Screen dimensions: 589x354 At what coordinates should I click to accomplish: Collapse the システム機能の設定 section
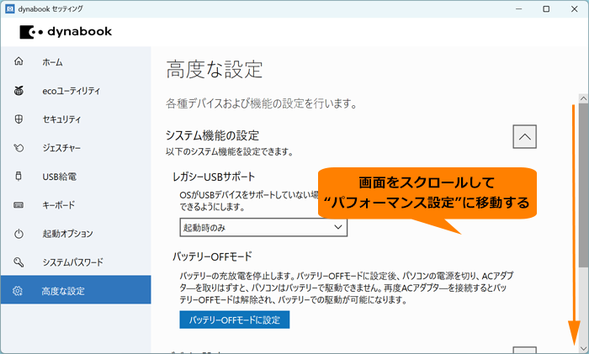(x=524, y=137)
